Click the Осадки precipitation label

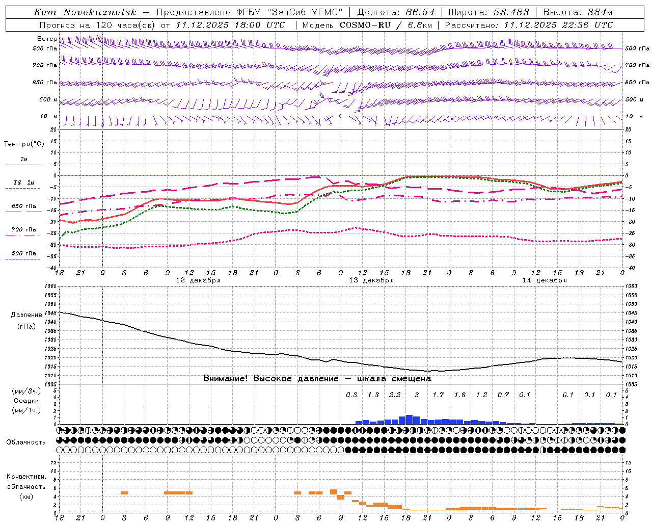[26, 401]
